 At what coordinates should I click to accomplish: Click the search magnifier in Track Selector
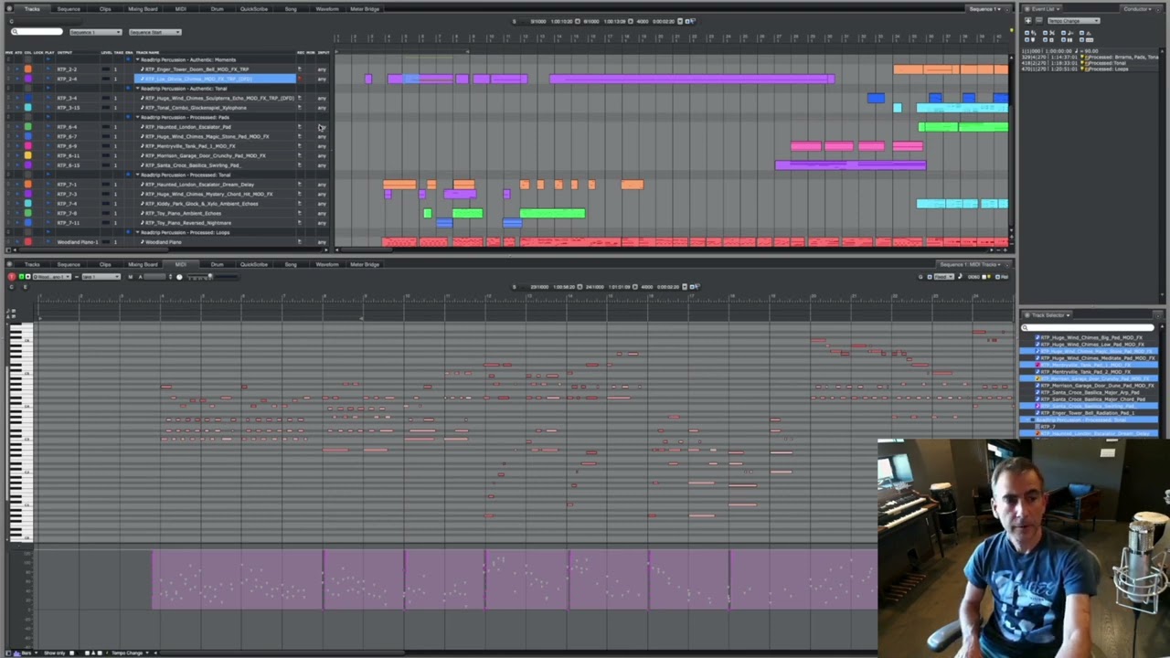(x=1026, y=327)
